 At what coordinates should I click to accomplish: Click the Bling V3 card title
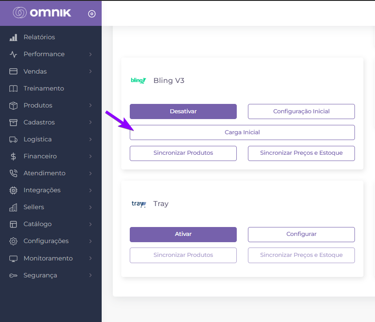pos(169,81)
